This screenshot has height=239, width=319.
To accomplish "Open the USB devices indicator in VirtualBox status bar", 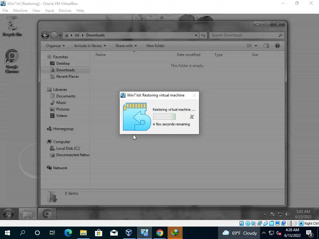I will (x=265, y=223).
